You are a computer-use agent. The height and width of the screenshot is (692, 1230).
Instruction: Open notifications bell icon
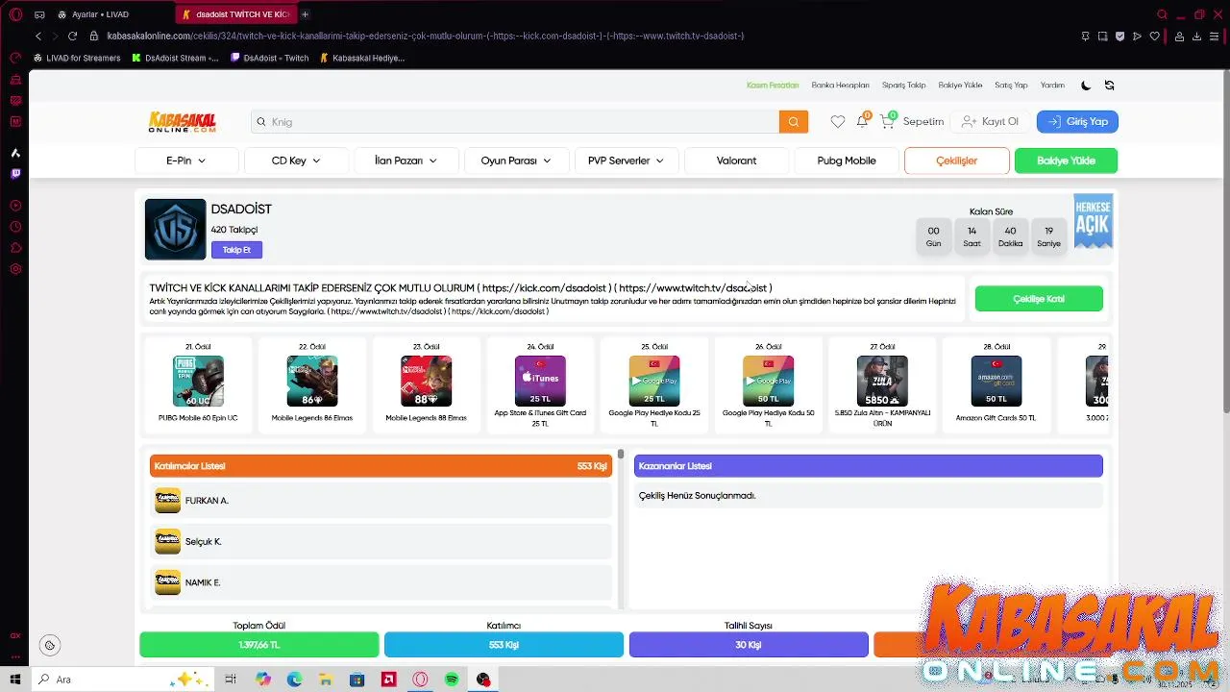862,122
